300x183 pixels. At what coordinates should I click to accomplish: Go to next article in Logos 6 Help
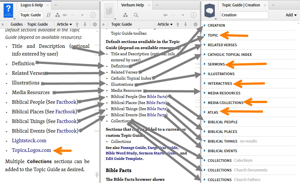(85, 24)
